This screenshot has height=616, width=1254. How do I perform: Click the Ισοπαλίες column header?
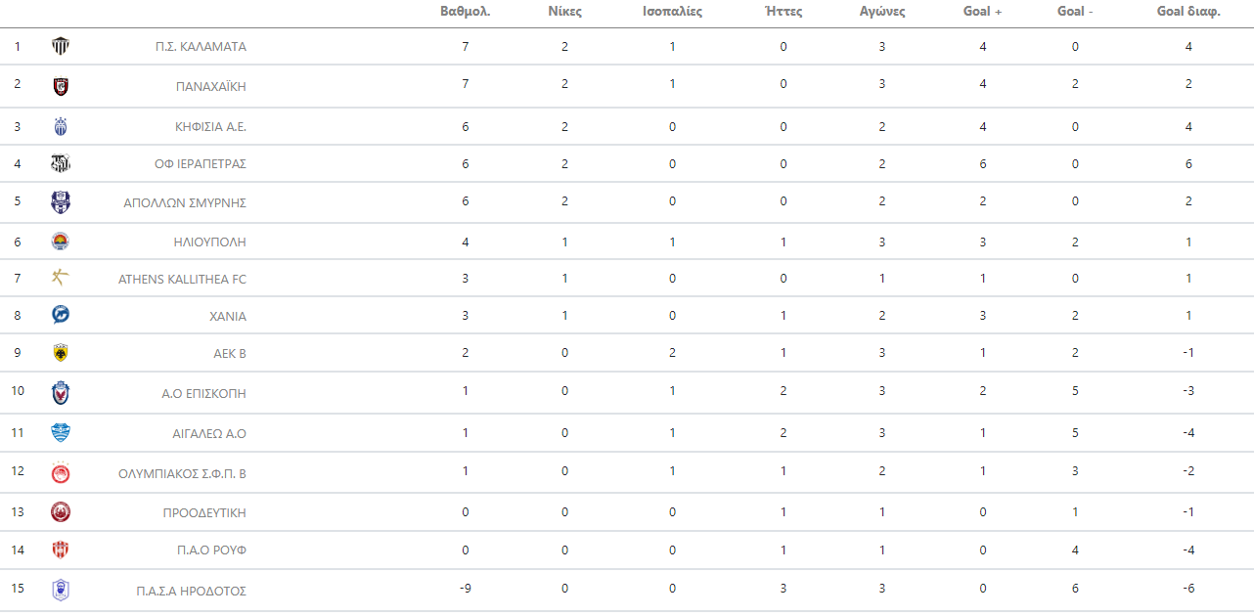[x=672, y=13]
